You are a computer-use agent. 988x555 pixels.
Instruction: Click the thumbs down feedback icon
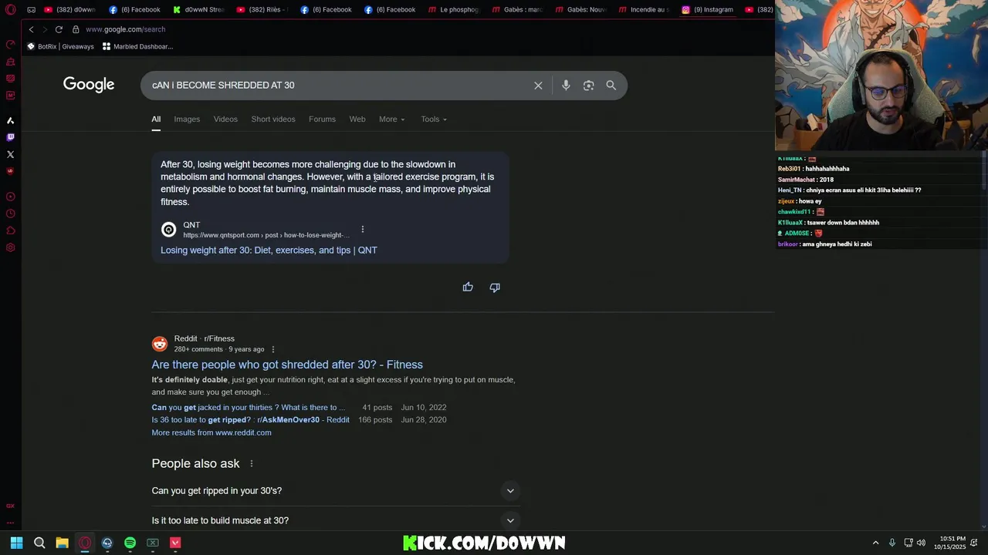pyautogui.click(x=495, y=287)
